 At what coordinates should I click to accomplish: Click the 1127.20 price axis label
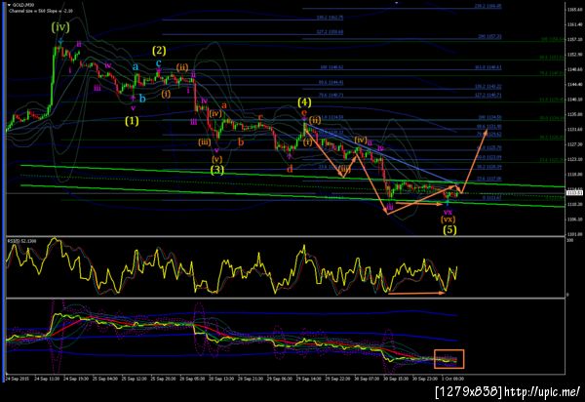[575, 144]
